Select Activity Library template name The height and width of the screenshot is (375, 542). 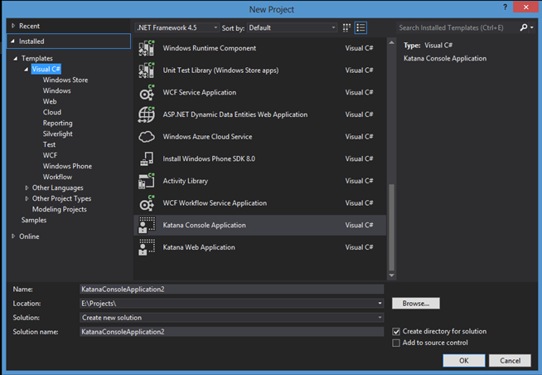coord(186,181)
